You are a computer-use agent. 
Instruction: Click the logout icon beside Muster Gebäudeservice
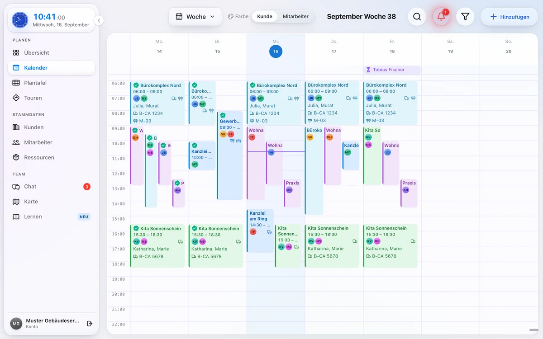[90, 323]
